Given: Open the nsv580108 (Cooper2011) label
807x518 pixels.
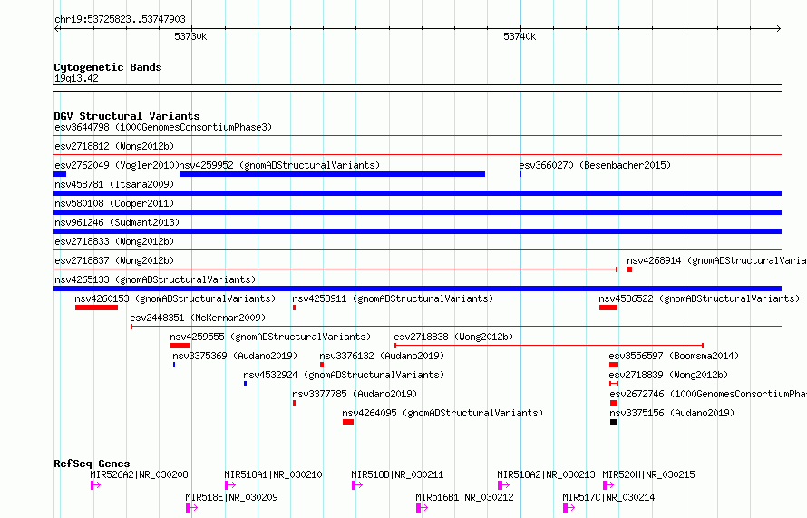Looking at the screenshot, I should [114, 203].
